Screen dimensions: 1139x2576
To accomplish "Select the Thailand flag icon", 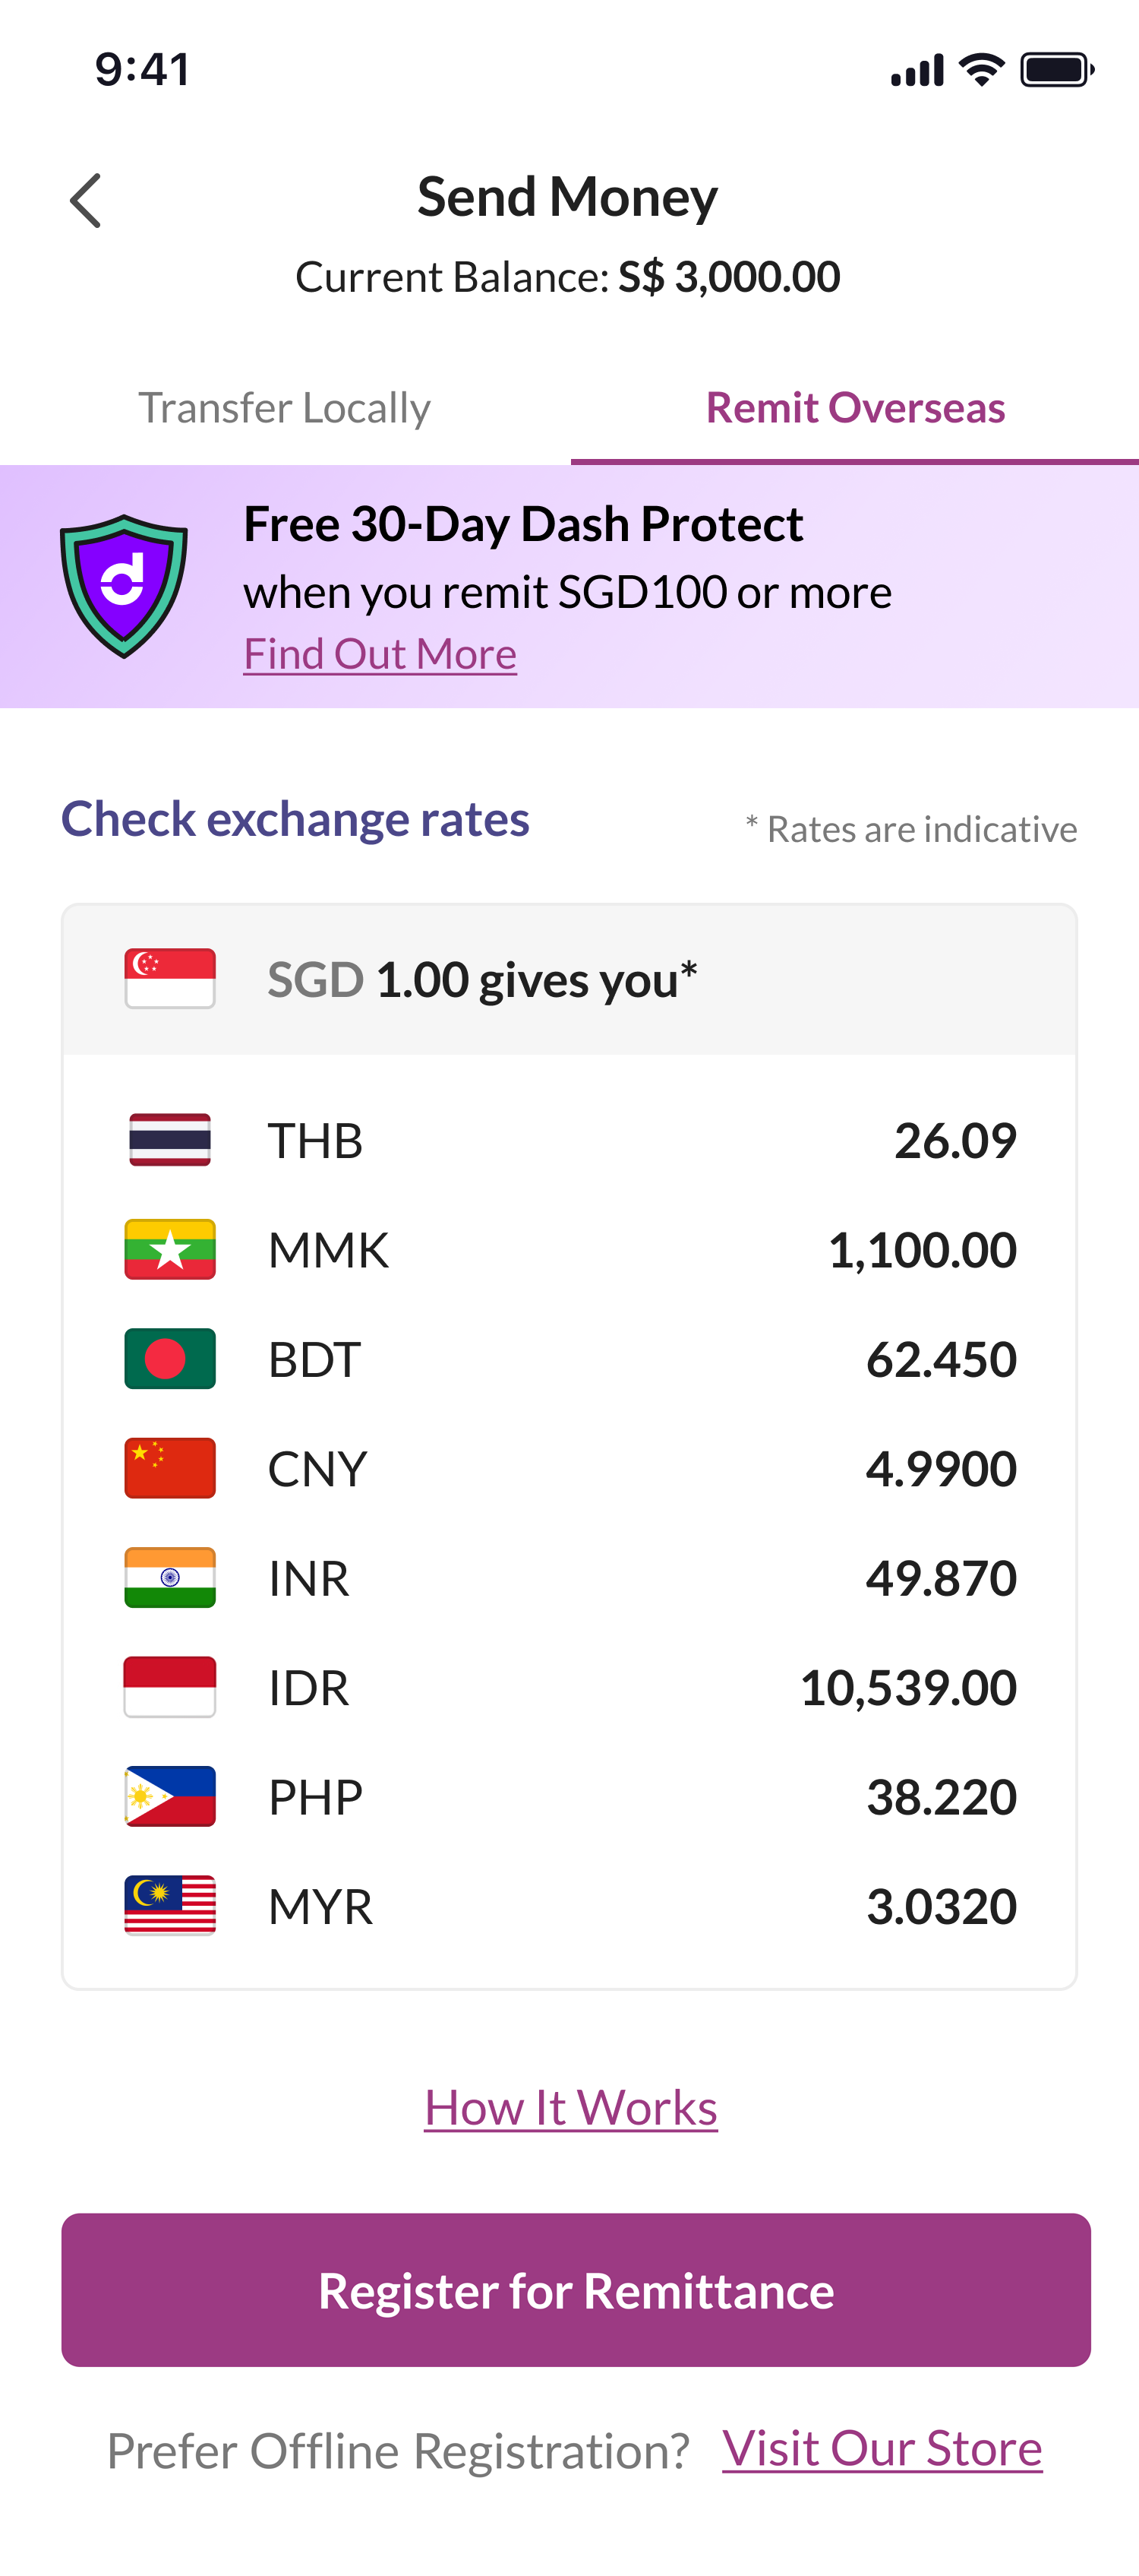I will point(170,1140).
